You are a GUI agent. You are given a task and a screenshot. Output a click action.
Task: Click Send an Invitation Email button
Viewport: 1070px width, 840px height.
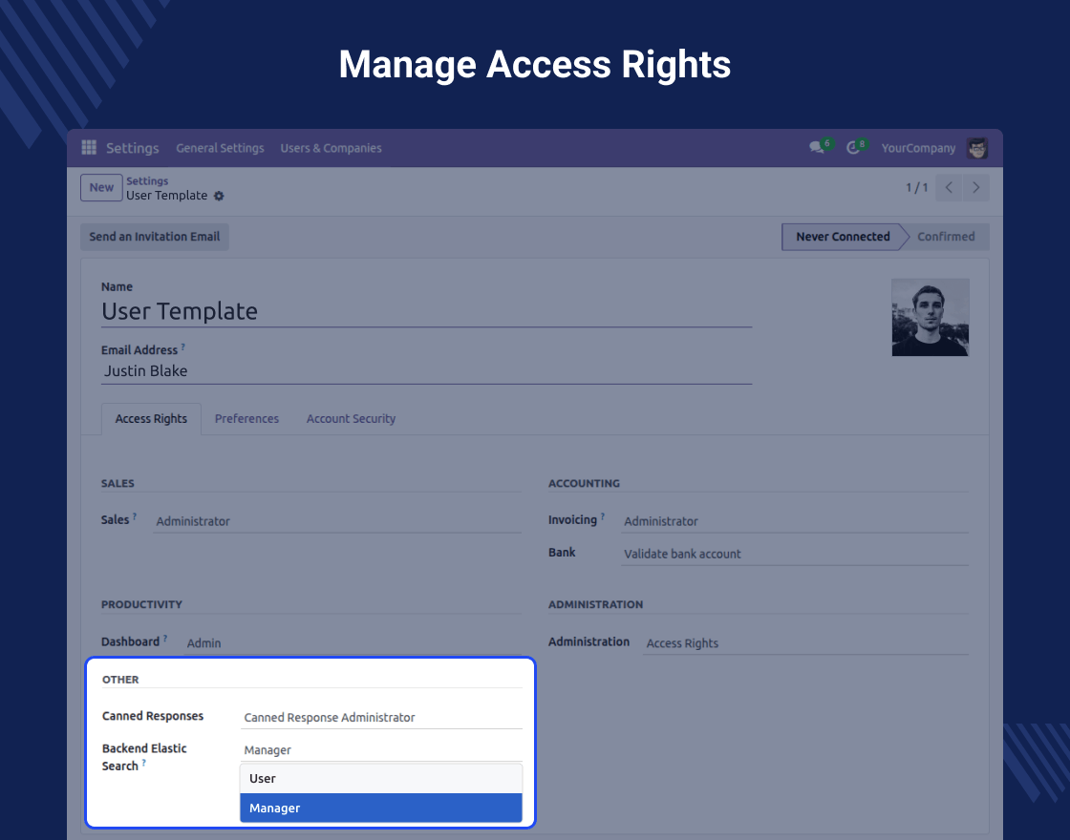pyautogui.click(x=155, y=237)
